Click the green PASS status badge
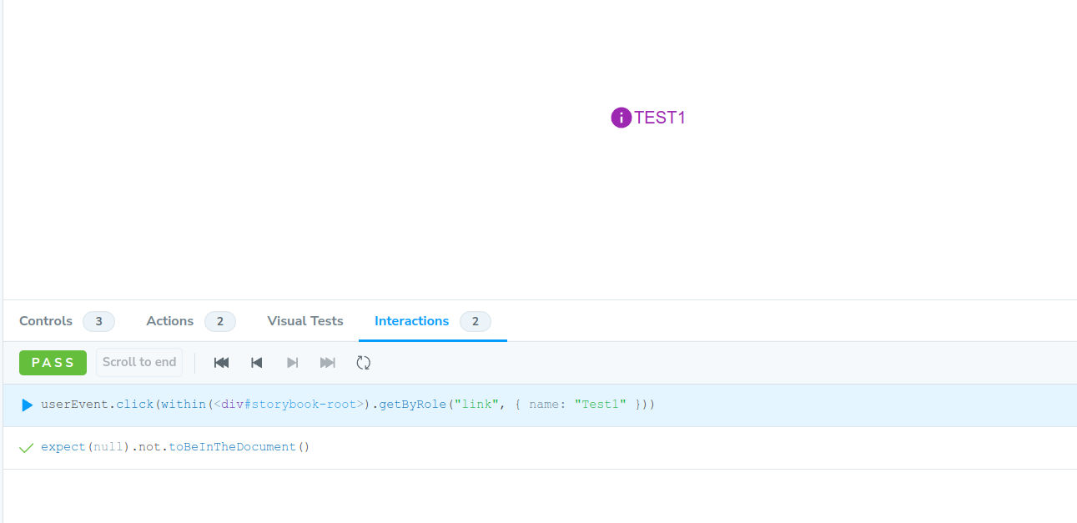Screen dimensions: 1077x523 53,363
